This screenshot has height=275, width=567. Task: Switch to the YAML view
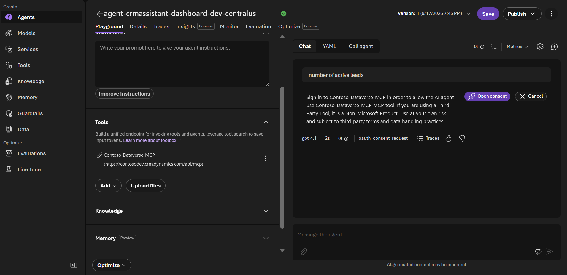pyautogui.click(x=329, y=46)
